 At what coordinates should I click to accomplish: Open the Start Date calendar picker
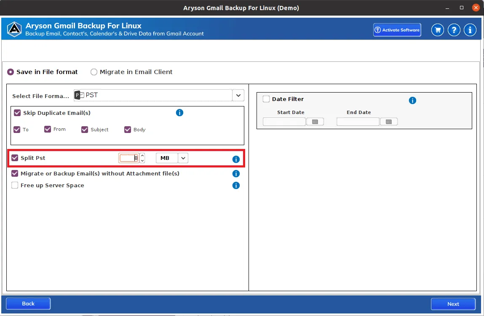click(x=315, y=122)
